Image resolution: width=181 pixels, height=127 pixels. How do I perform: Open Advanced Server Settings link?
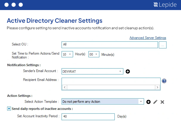pos(148,38)
